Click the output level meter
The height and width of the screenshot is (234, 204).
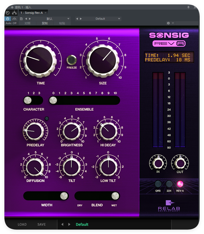coord(180,110)
